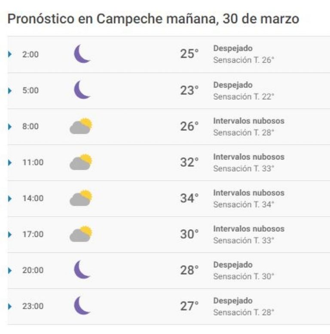Click the cloudy sun icon at 11:00

pos(81,162)
